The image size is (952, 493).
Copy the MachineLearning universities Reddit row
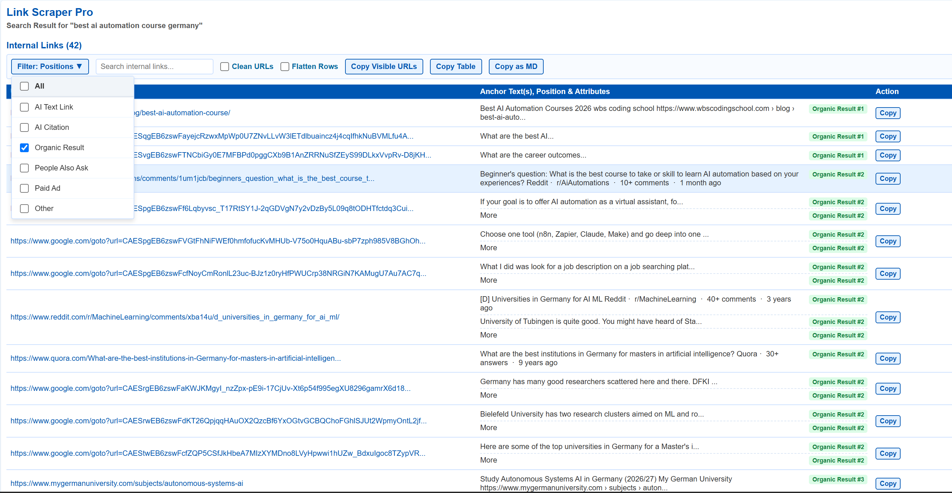coord(888,317)
